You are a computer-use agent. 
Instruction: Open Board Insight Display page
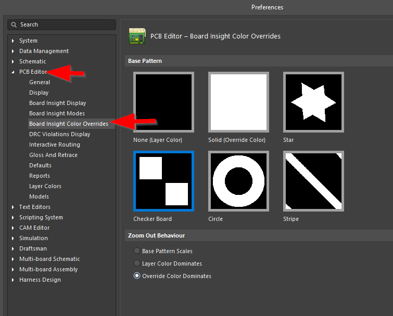pyautogui.click(x=57, y=103)
